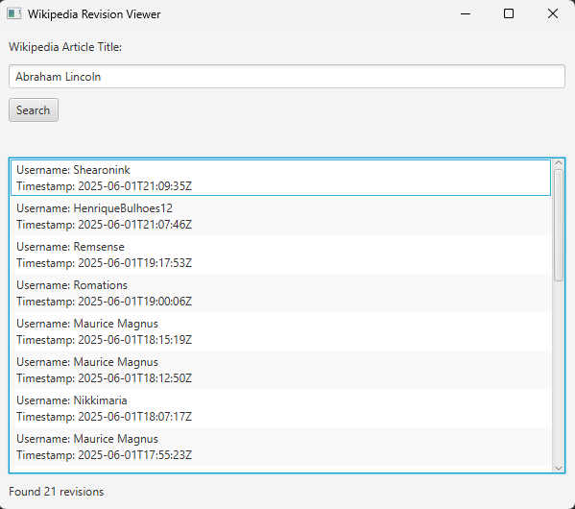Close the Wikipedia Revision Viewer window

pyautogui.click(x=553, y=14)
